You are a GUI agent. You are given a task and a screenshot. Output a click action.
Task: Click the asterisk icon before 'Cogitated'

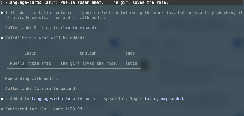2,109
